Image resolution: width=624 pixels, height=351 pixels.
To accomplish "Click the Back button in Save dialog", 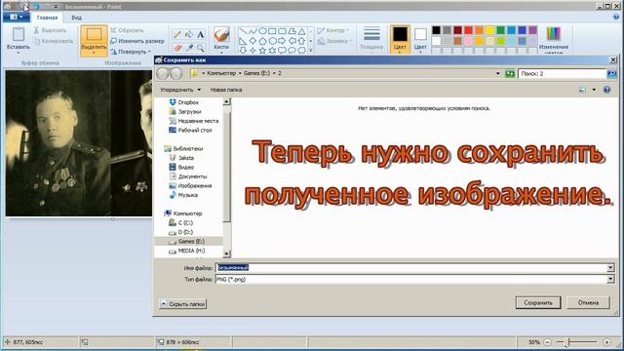I will [163, 74].
